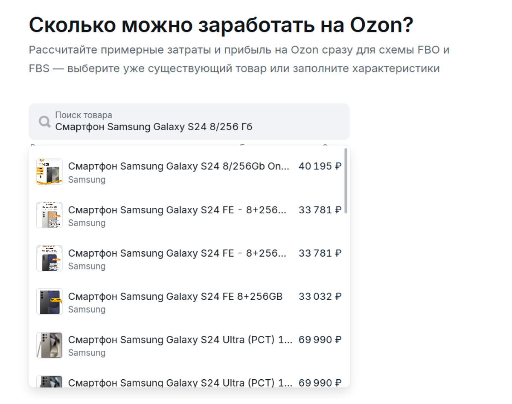Click the Samsung brand label under the first result

[87, 180]
